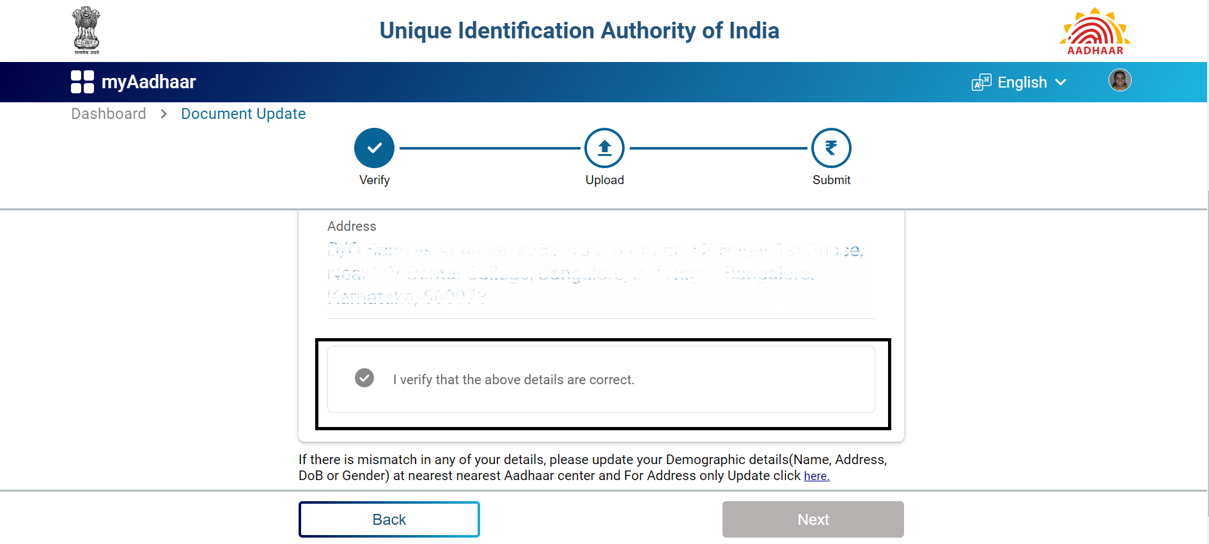
Task: Click the Aadhaar sunburst logo
Action: pos(1095,30)
